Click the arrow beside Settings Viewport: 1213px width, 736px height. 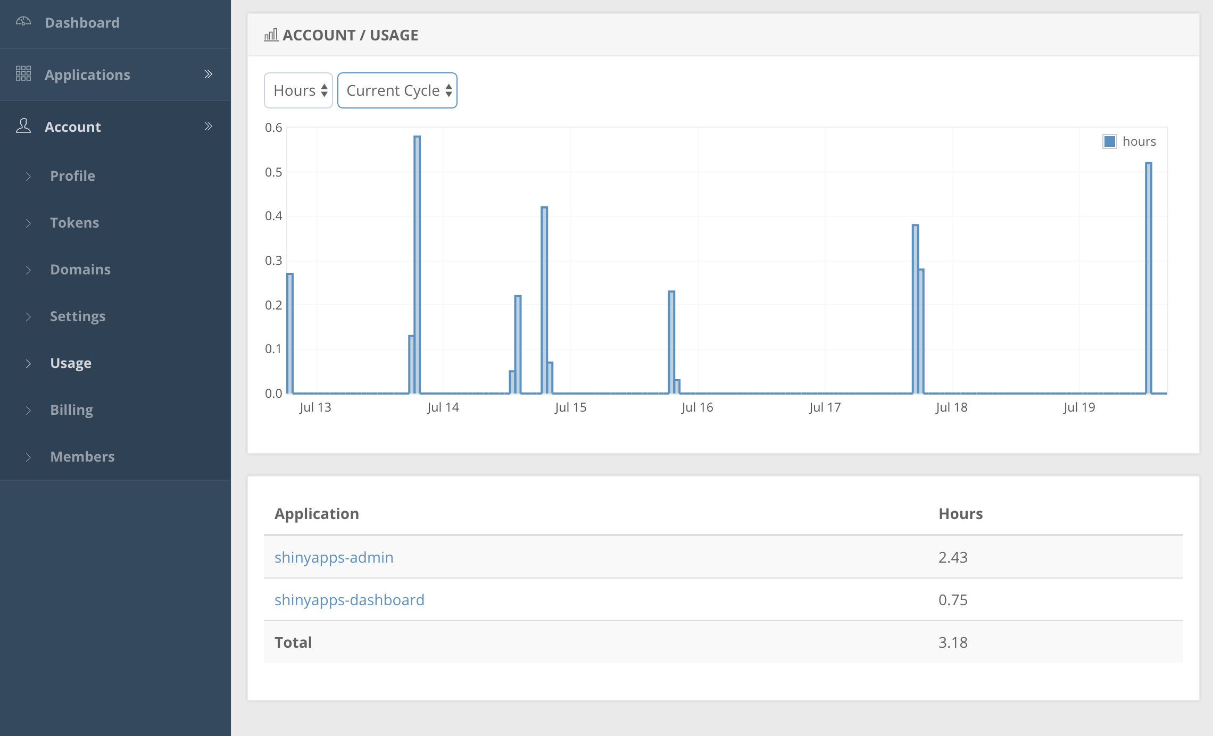point(28,316)
